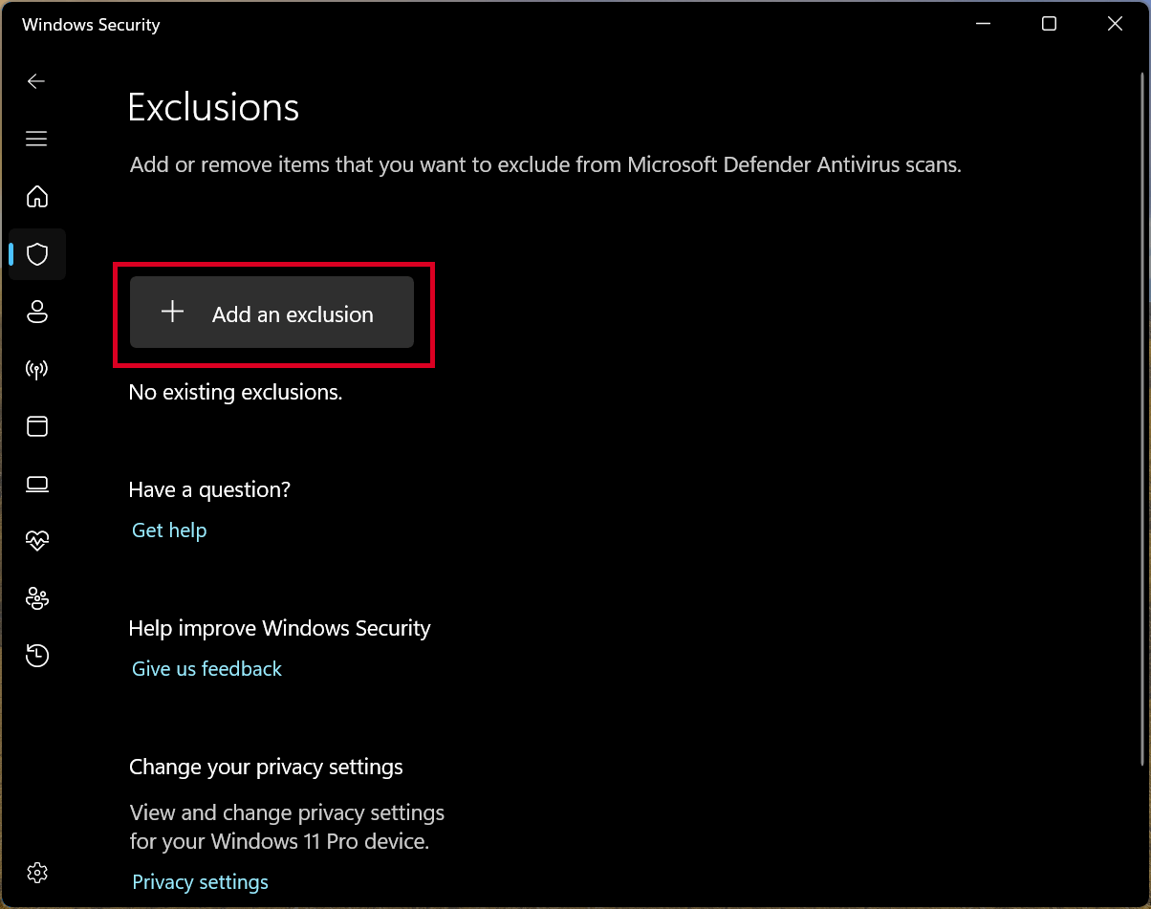
Task: Open Firewall & network protection icon
Action: [x=36, y=369]
